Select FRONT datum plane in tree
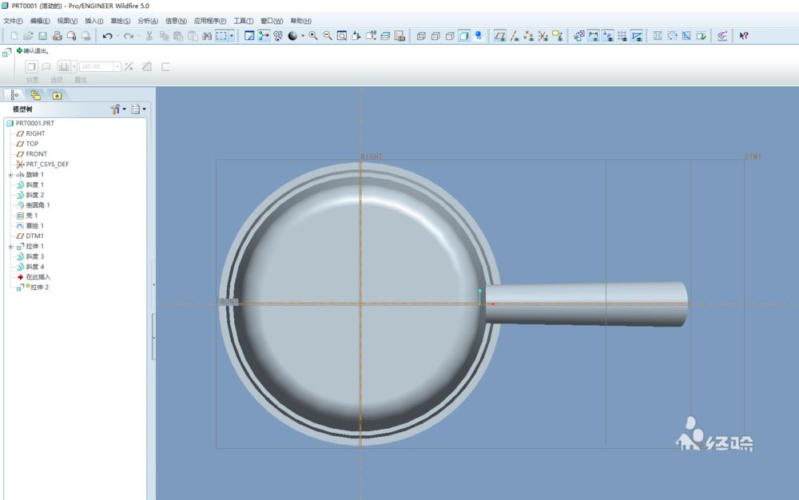The width and height of the screenshot is (799, 500). click(x=32, y=154)
